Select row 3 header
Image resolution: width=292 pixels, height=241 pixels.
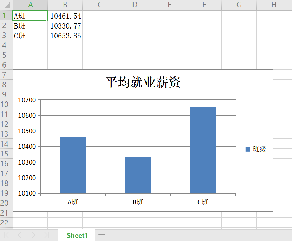coord(4,35)
